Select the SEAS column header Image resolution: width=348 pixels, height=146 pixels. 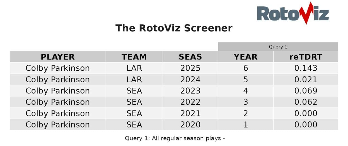[190, 57]
